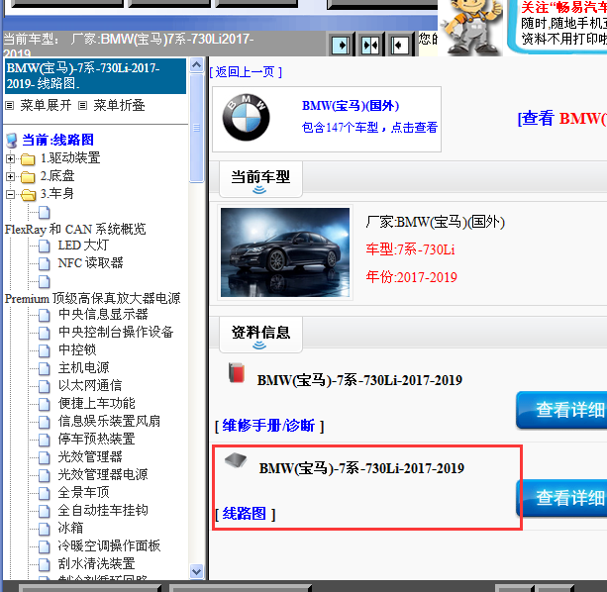This screenshot has height=592, width=607.
Task: Click 当前:线路图 heading
Action: [x=57, y=140]
